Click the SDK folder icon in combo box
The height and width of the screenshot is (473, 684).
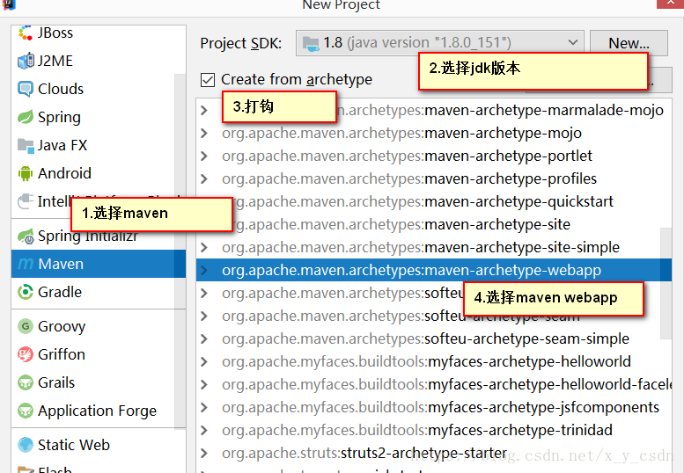[x=311, y=43]
